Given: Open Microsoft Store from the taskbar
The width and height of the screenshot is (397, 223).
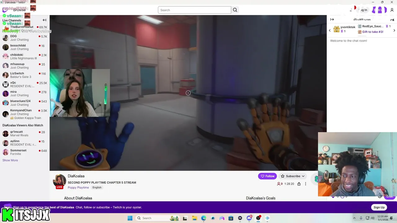Looking at the screenshot, I should pos(231,218).
